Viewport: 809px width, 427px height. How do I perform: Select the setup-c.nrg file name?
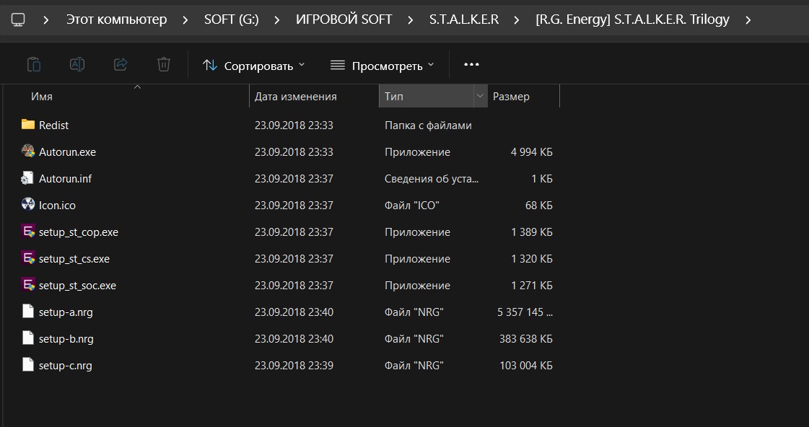pyautogui.click(x=66, y=366)
